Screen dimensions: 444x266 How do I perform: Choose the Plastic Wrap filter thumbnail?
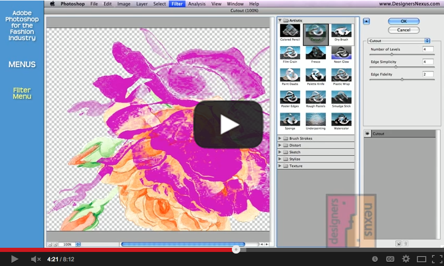341,75
